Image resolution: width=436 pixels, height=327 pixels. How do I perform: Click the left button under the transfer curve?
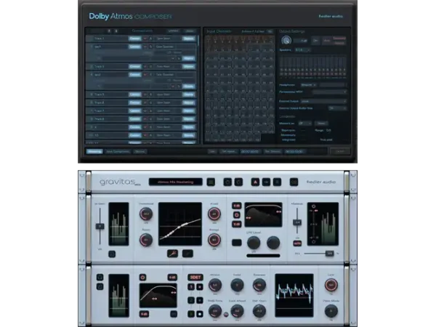point(173,254)
